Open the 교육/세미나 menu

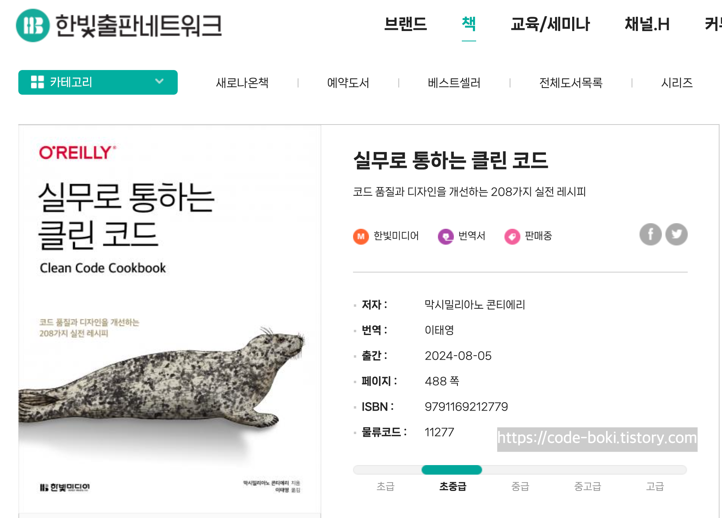point(550,24)
